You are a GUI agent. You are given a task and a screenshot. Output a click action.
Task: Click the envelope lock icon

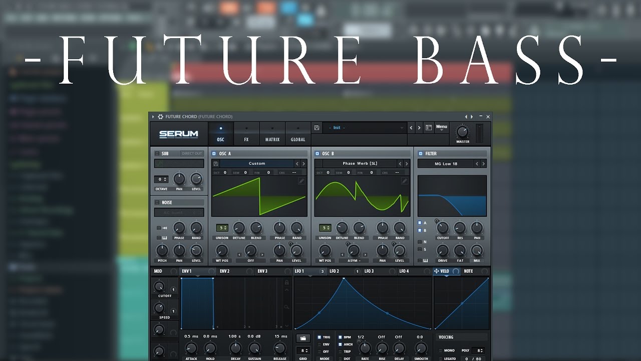(x=286, y=282)
